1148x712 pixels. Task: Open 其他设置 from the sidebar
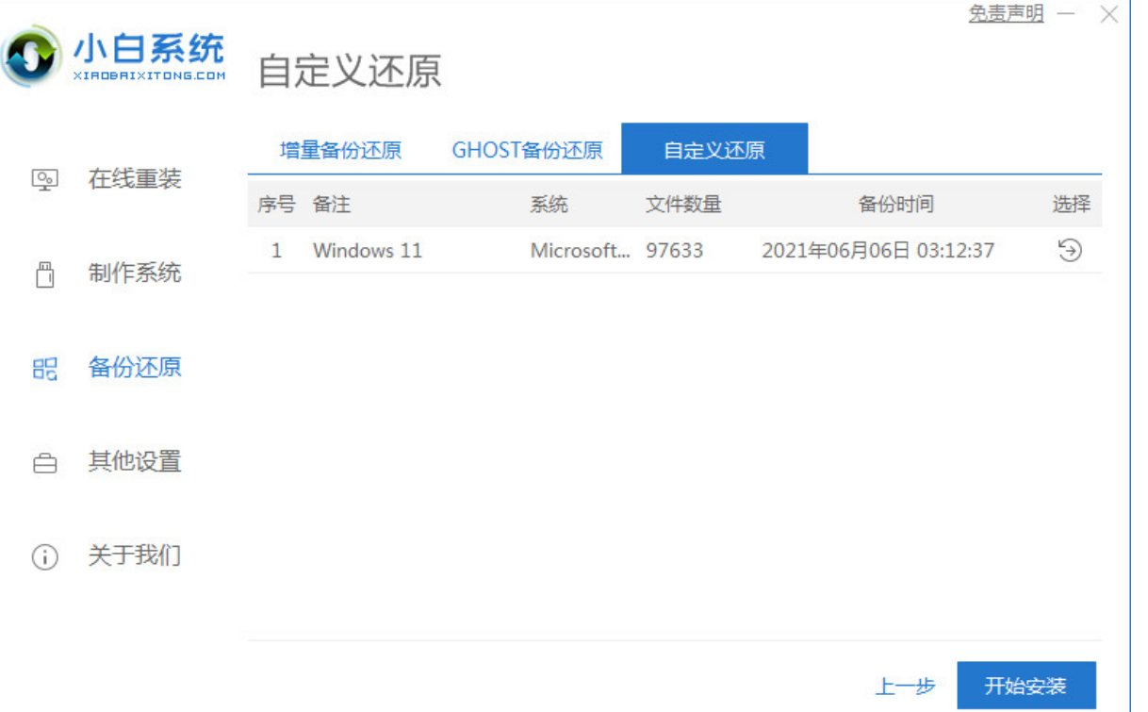[x=134, y=462]
